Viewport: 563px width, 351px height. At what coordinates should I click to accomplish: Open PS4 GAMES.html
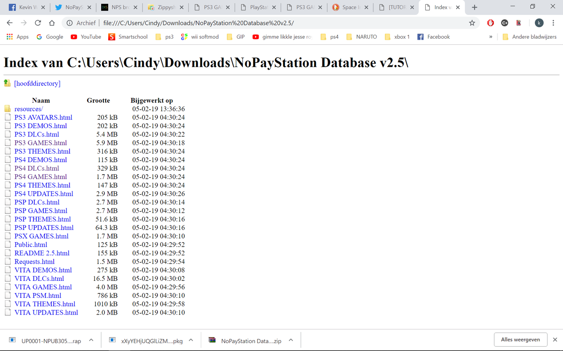(40, 177)
